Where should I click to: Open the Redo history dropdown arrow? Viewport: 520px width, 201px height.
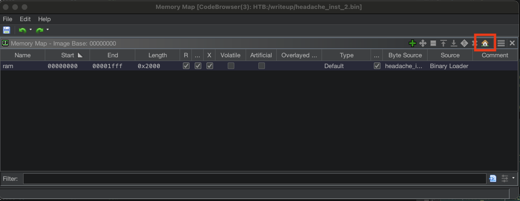48,30
